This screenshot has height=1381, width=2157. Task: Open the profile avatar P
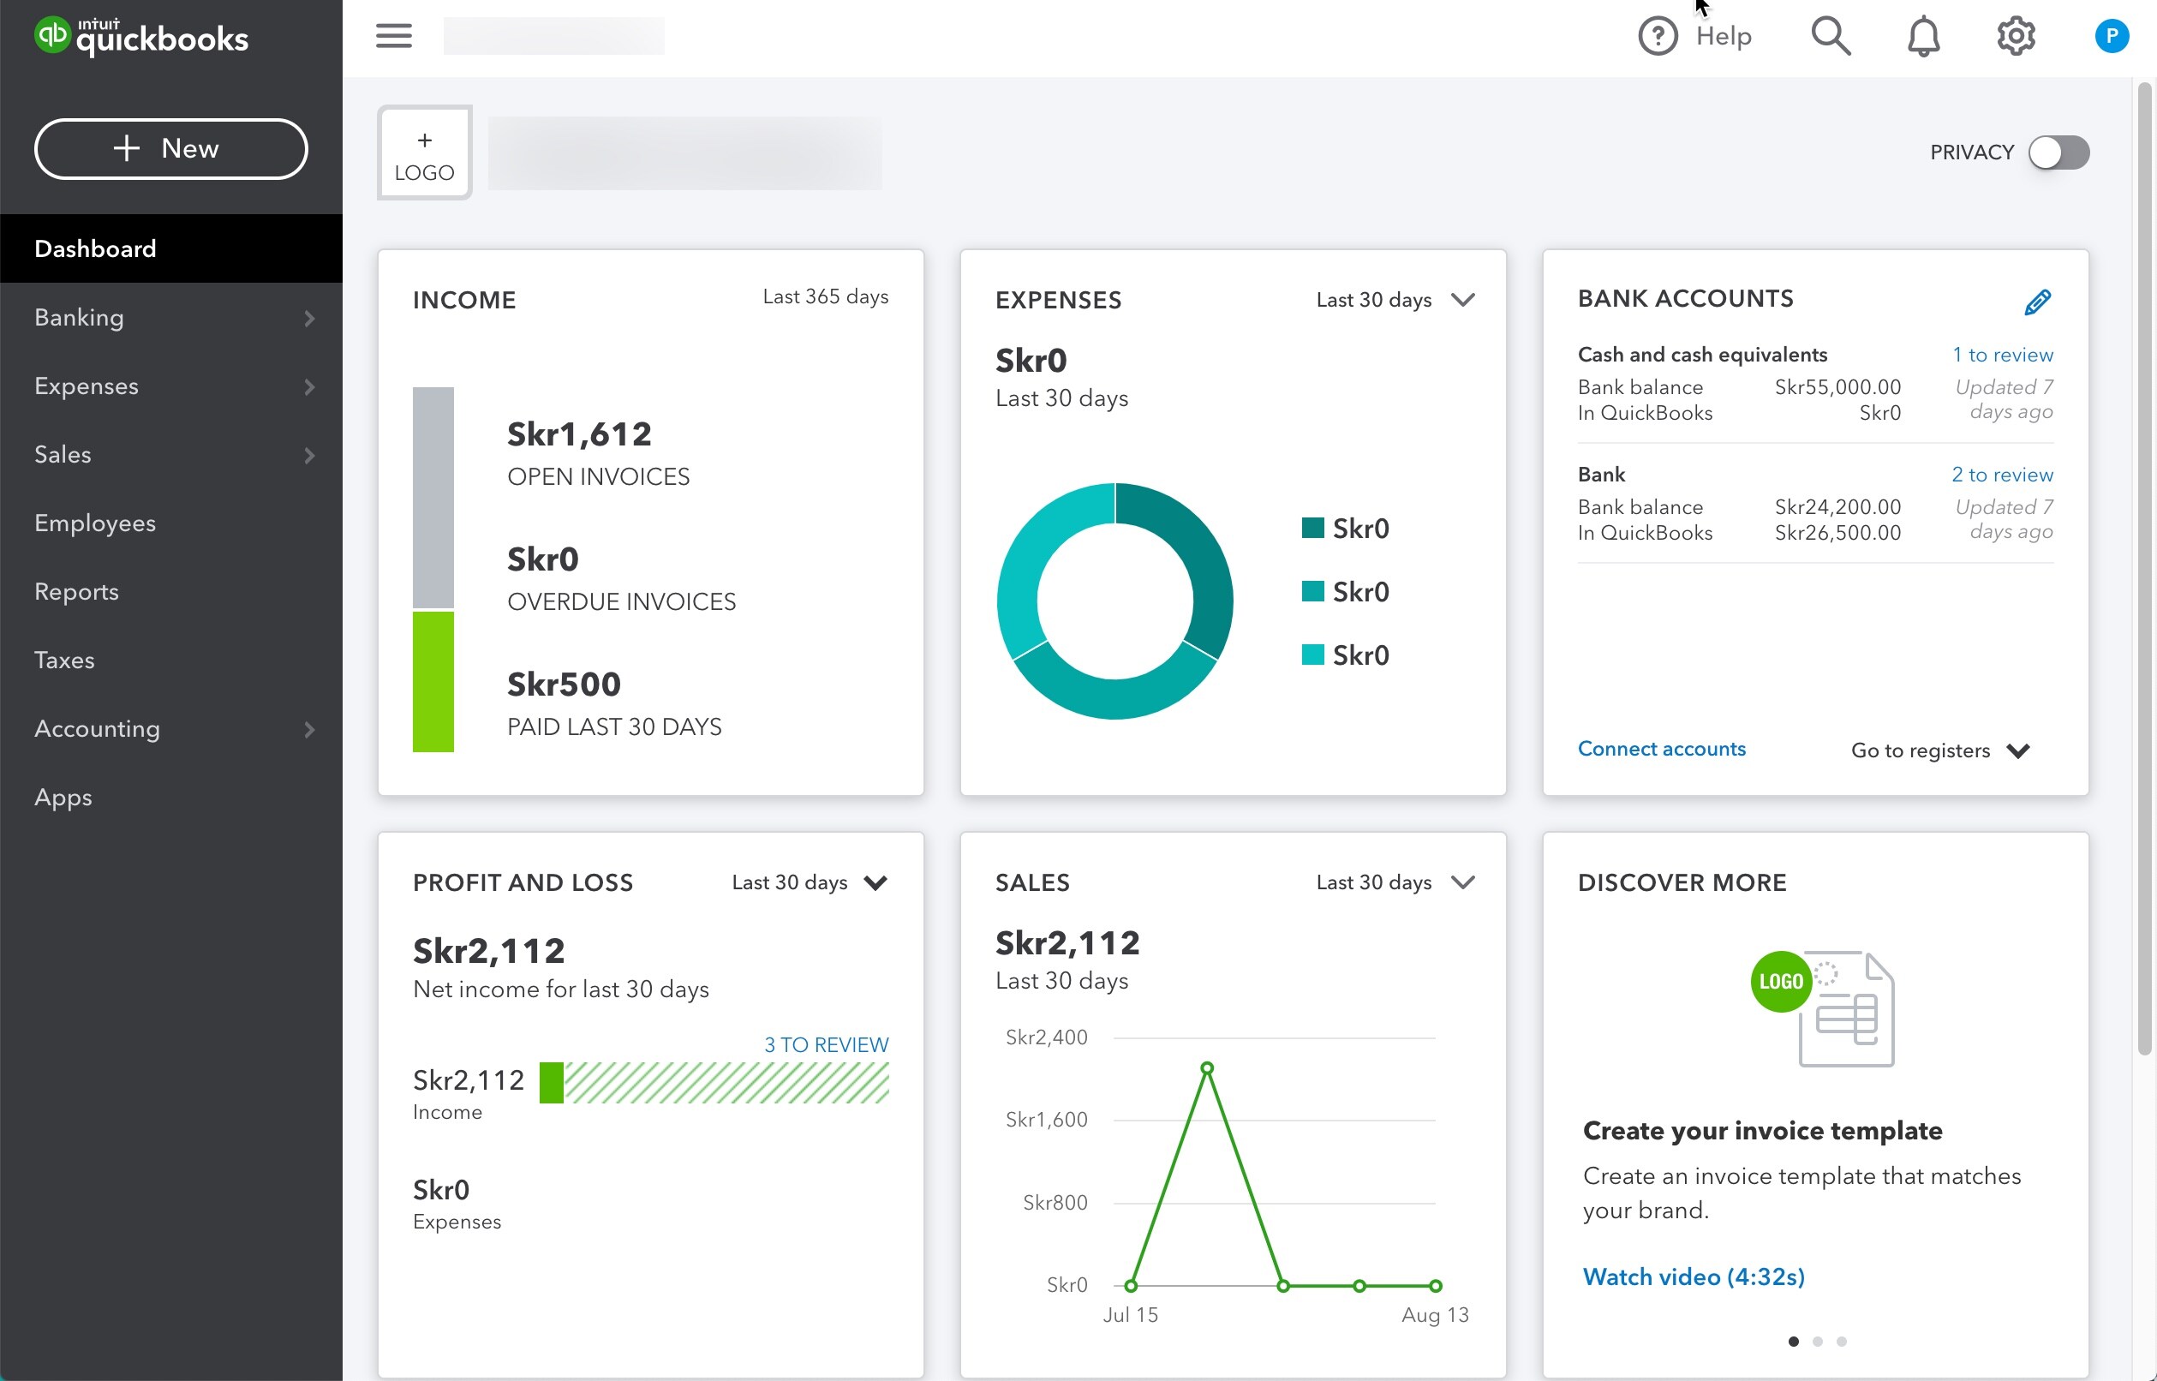pyautogui.click(x=2112, y=36)
